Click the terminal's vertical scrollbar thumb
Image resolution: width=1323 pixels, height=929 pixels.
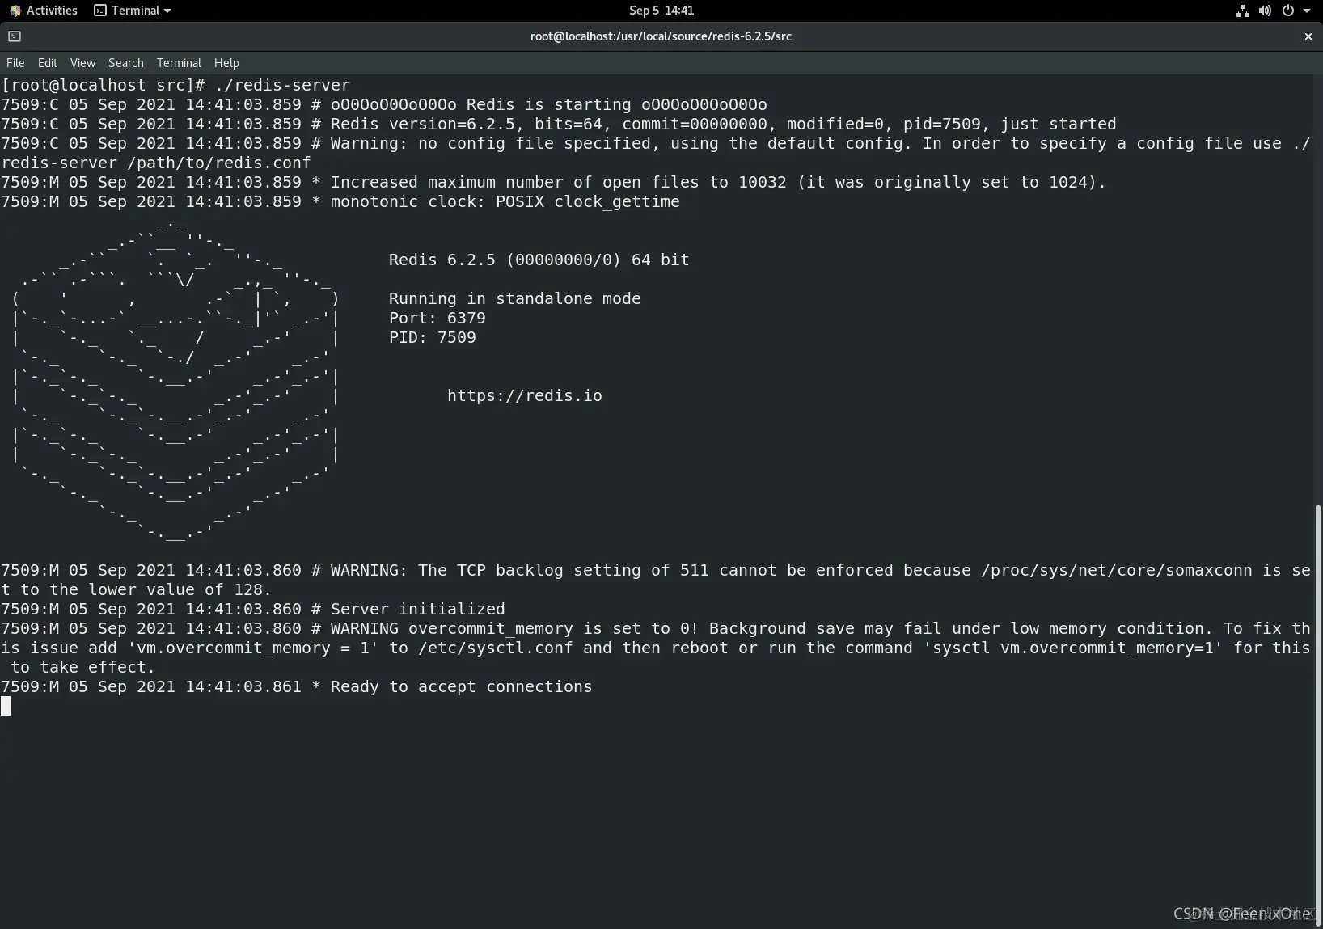tap(1318, 715)
